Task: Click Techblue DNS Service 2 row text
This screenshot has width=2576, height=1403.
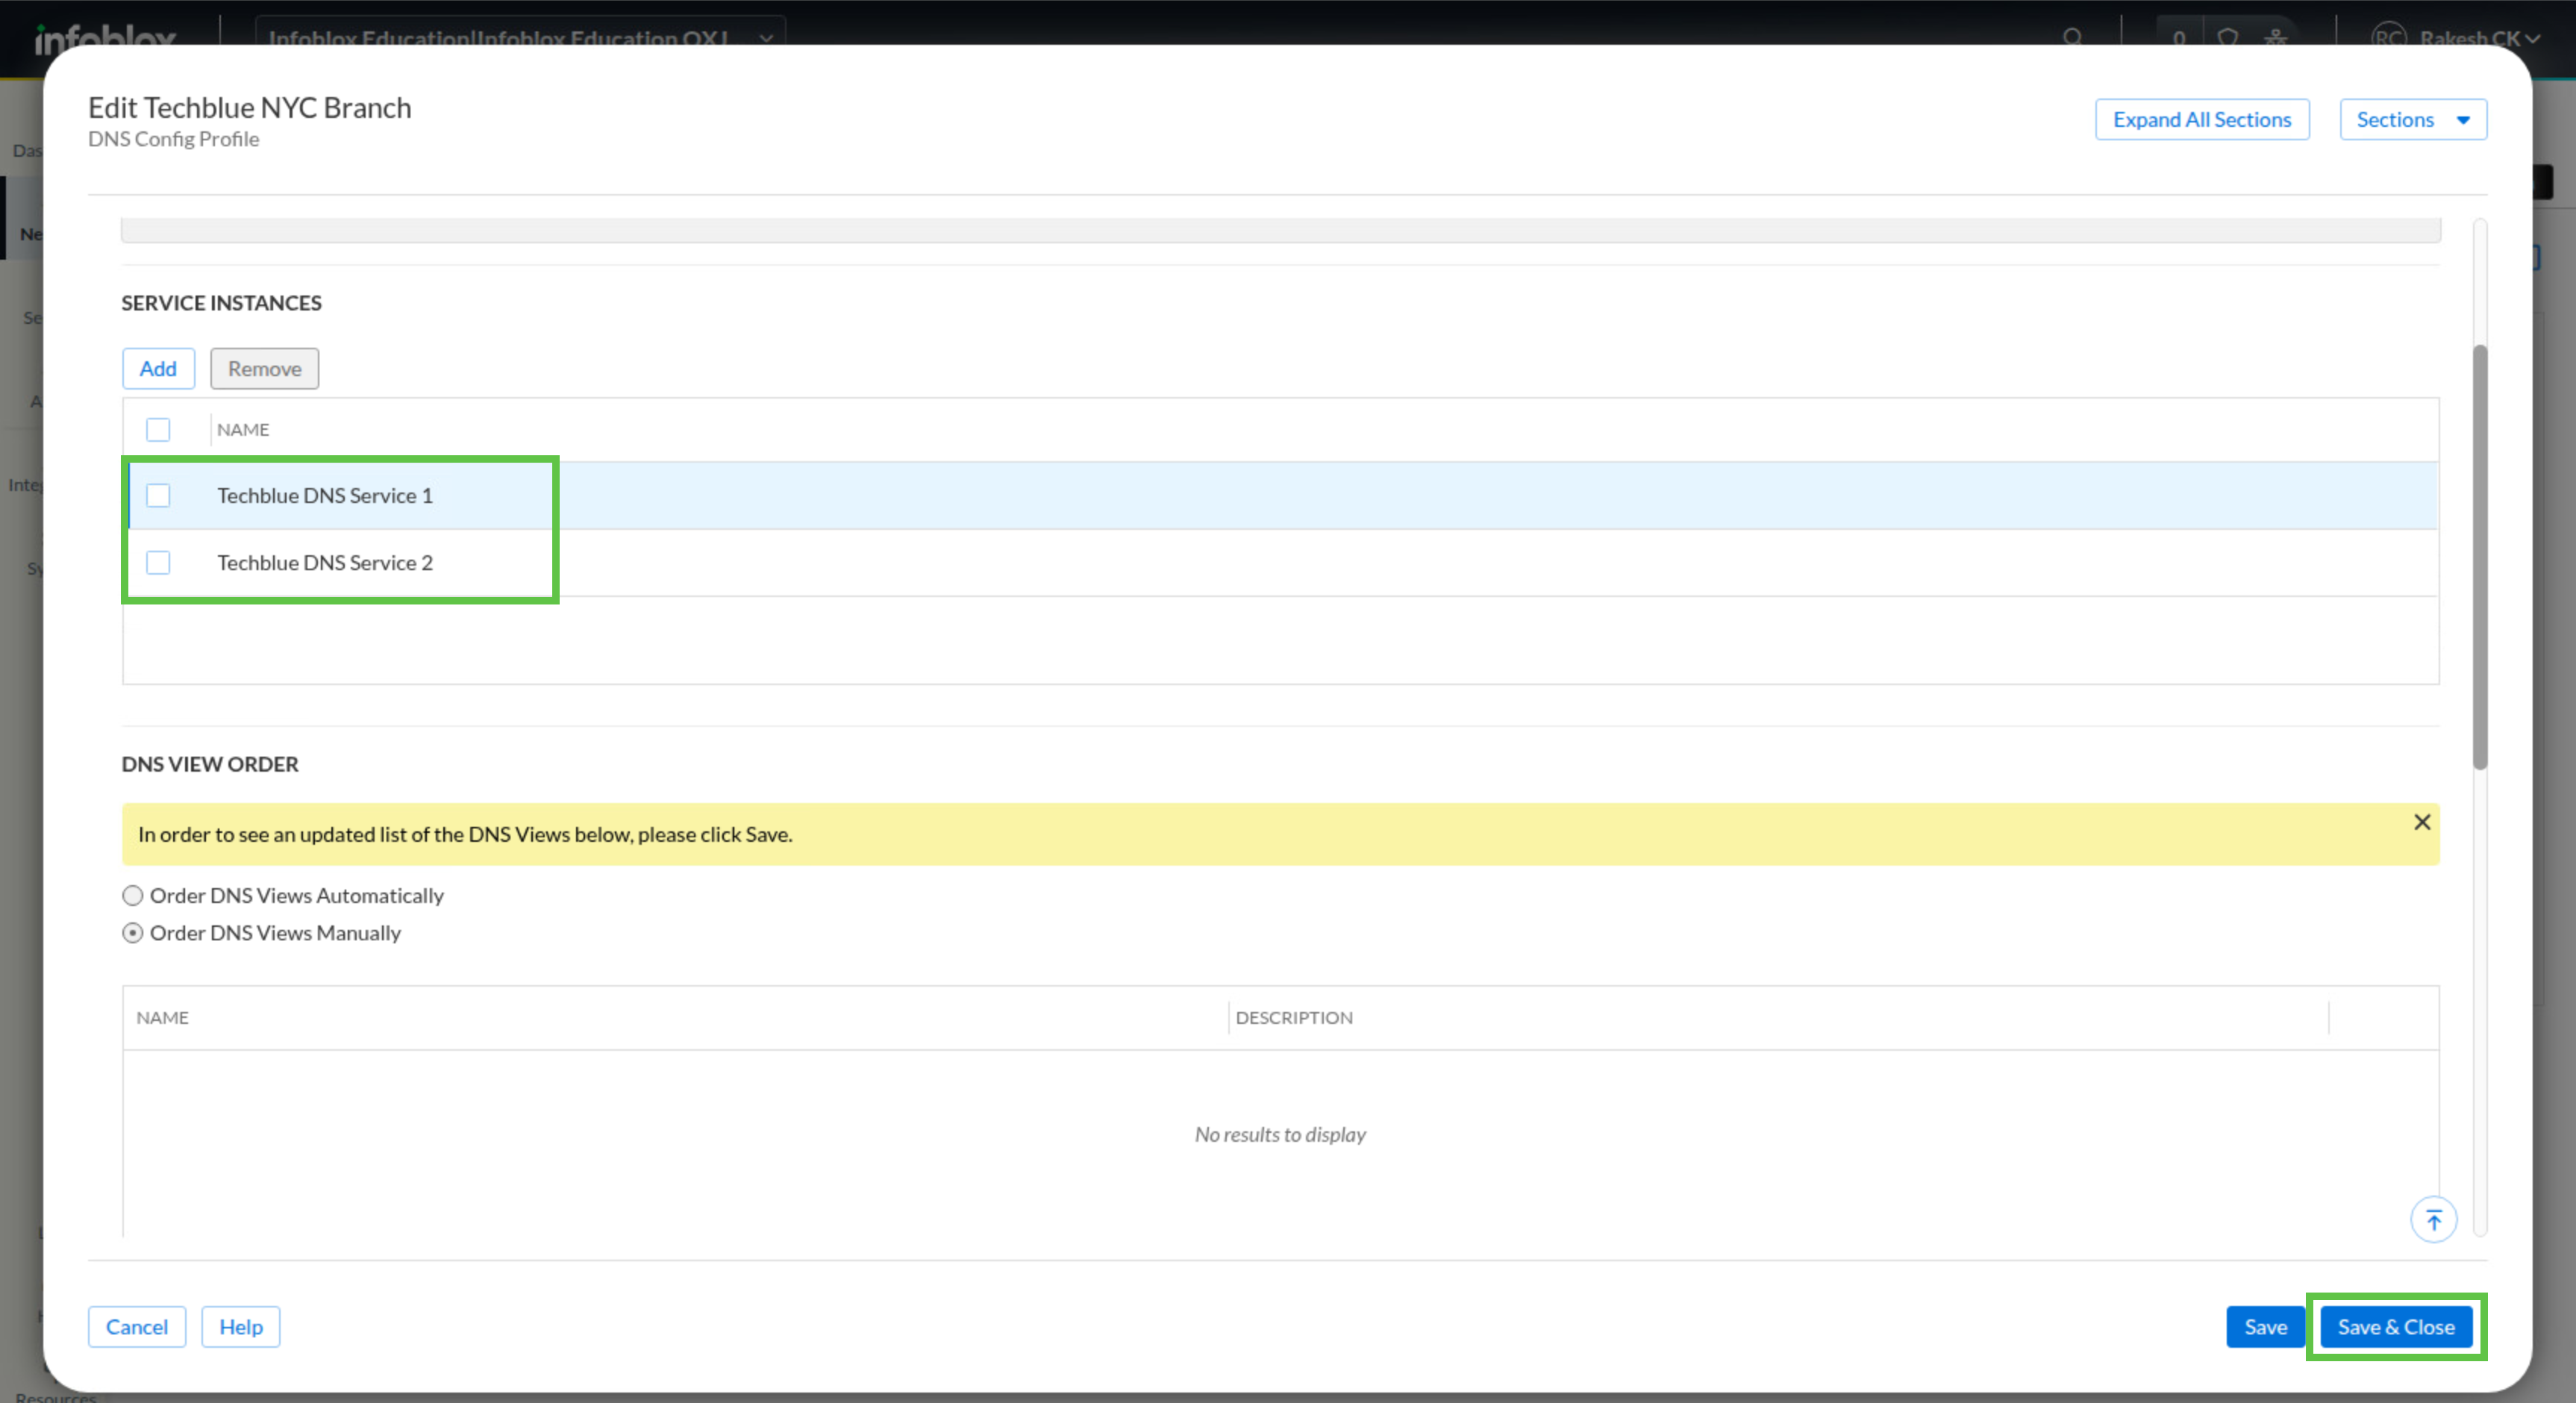Action: (x=325, y=562)
